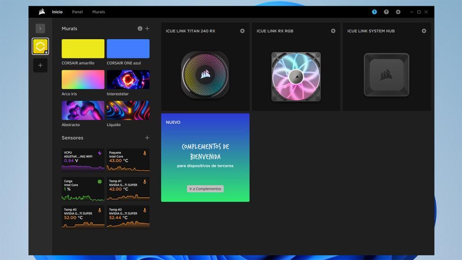Screen dimensions: 462x260
Task: Open settings gear for ICUE LINK TITAN 240 RX
Action: [242, 31]
